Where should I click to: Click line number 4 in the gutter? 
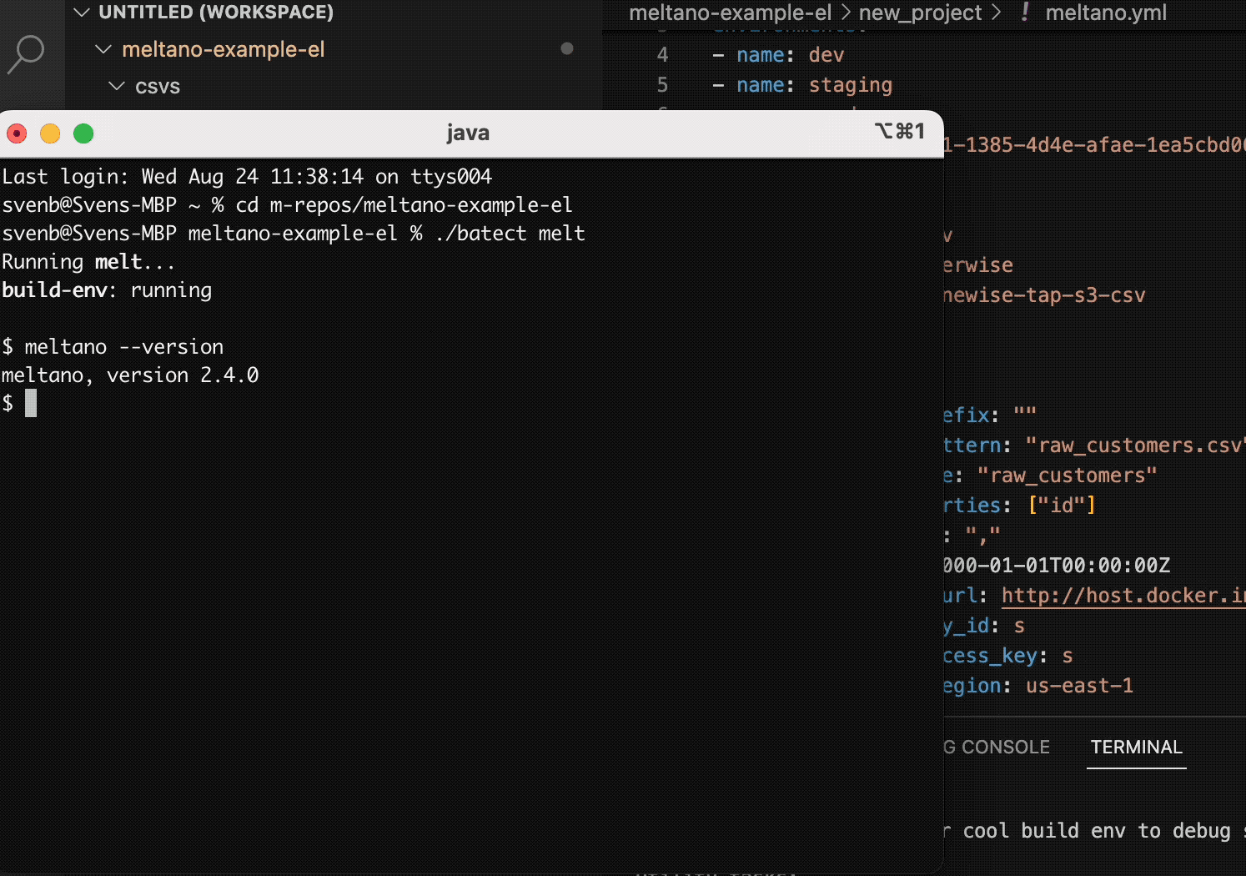click(662, 55)
